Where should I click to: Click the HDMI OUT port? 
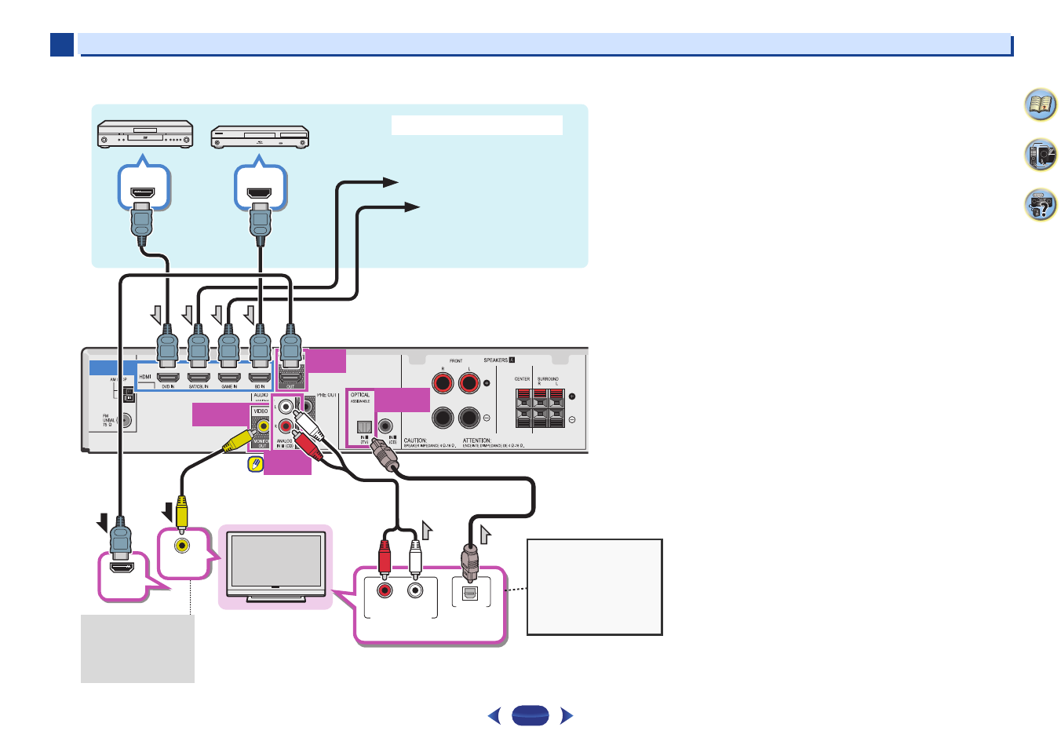pyautogui.click(x=290, y=378)
